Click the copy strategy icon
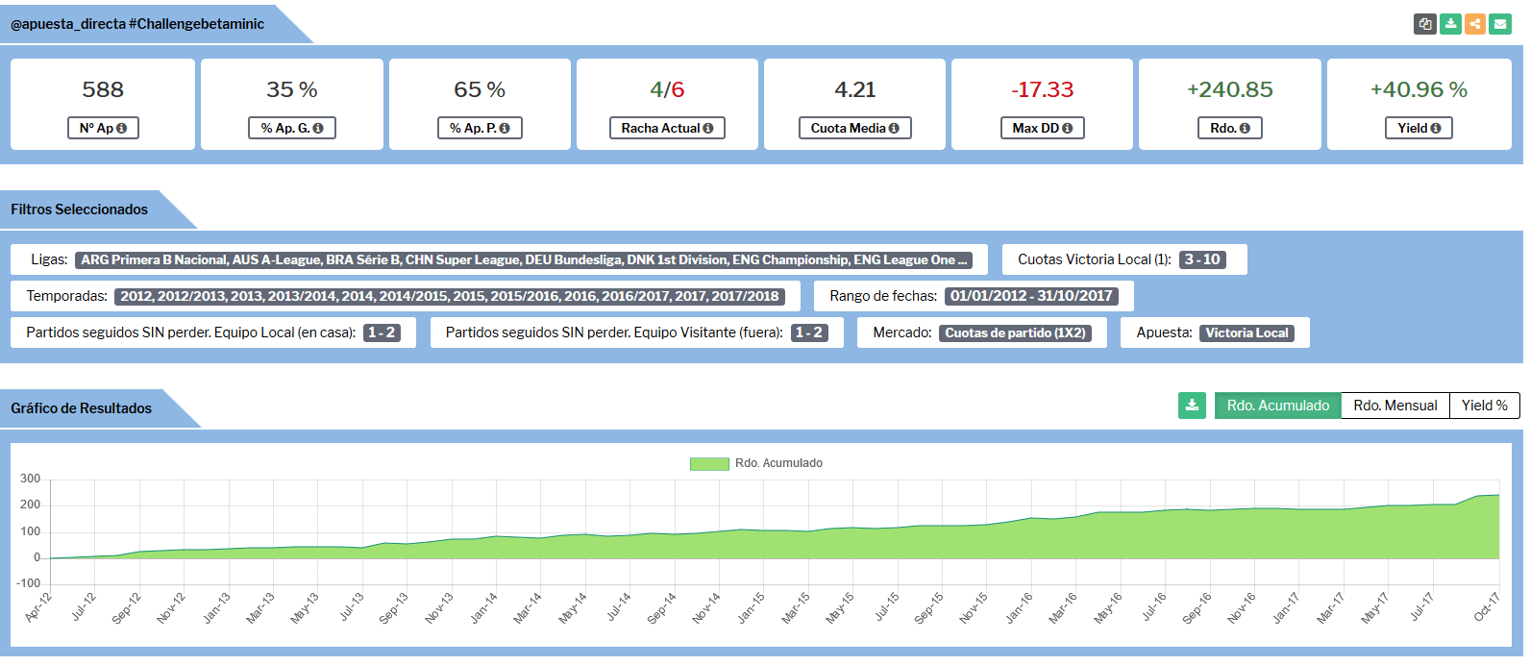This screenshot has width=1530, height=665. click(1425, 24)
